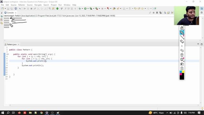Image resolution: width=204 pixels, height=115 pixels.
Task: Open the File menu
Action: [x=2, y=5]
